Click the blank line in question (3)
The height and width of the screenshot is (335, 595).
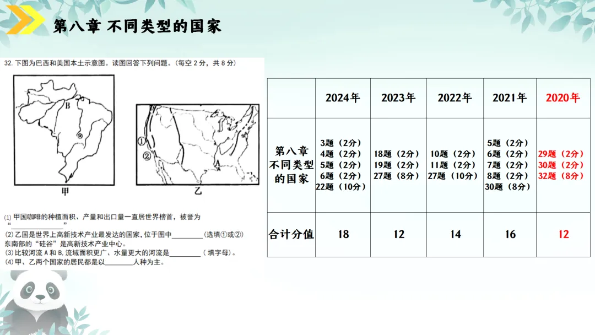(186, 253)
